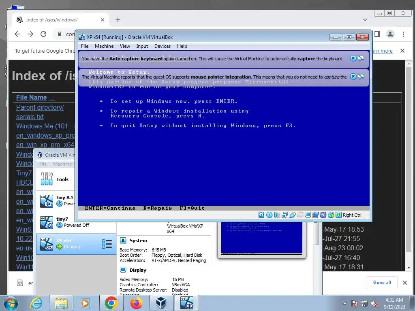Open Machine menu in VirtualBox Manager window
415x311 pixels.
tap(62, 164)
